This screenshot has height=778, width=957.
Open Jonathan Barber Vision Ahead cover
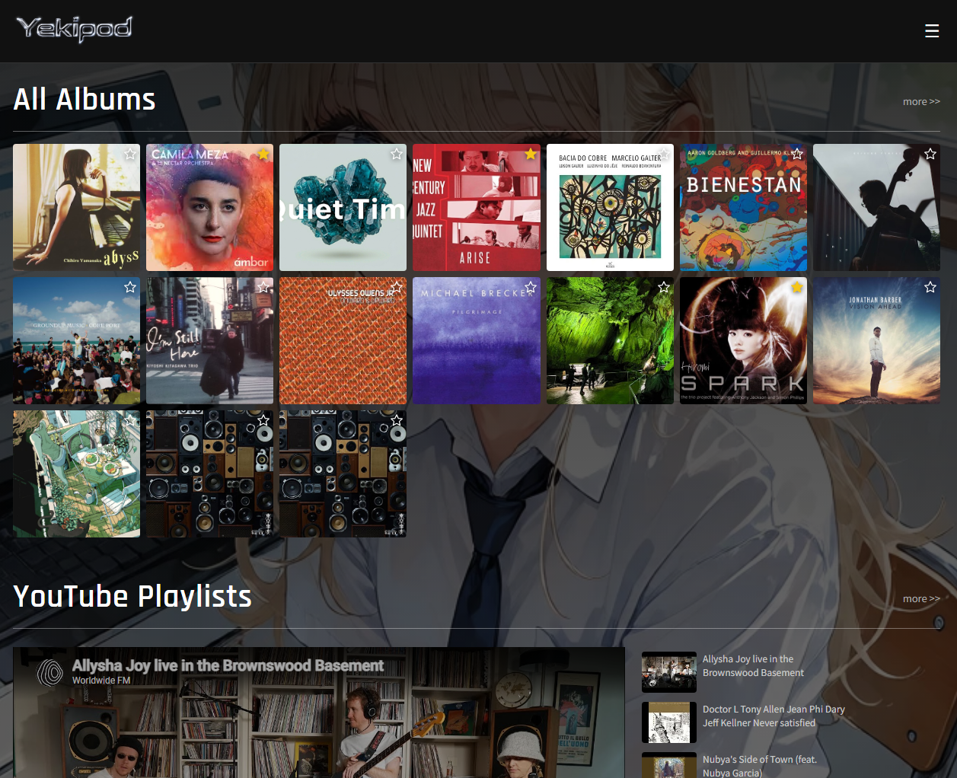[876, 340]
